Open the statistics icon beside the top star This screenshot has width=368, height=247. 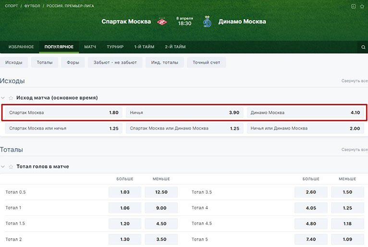pyautogui.click(x=354, y=6)
